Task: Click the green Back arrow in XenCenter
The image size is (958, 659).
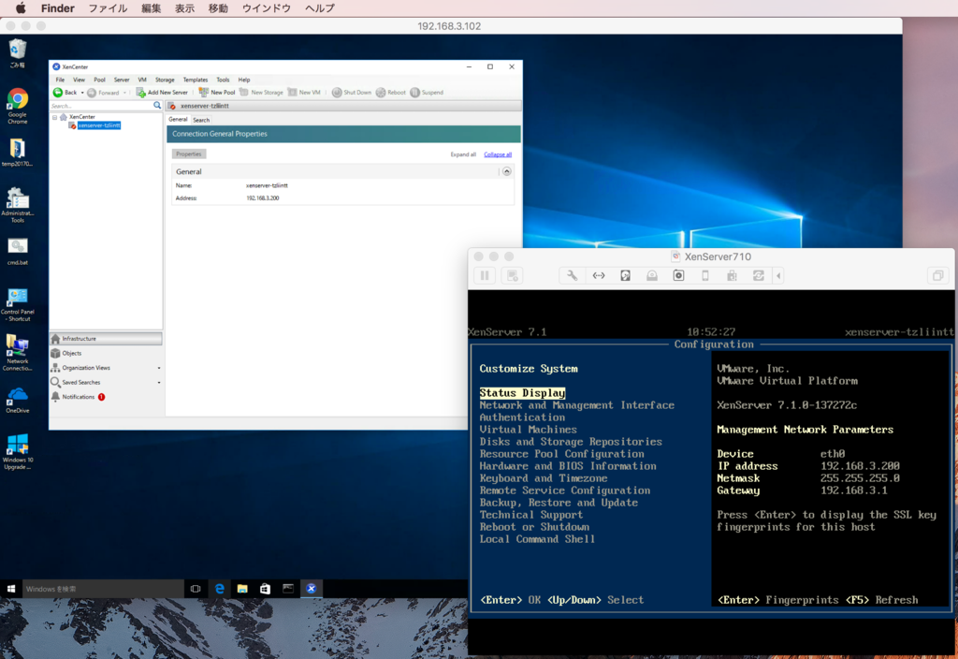Action: [x=58, y=93]
